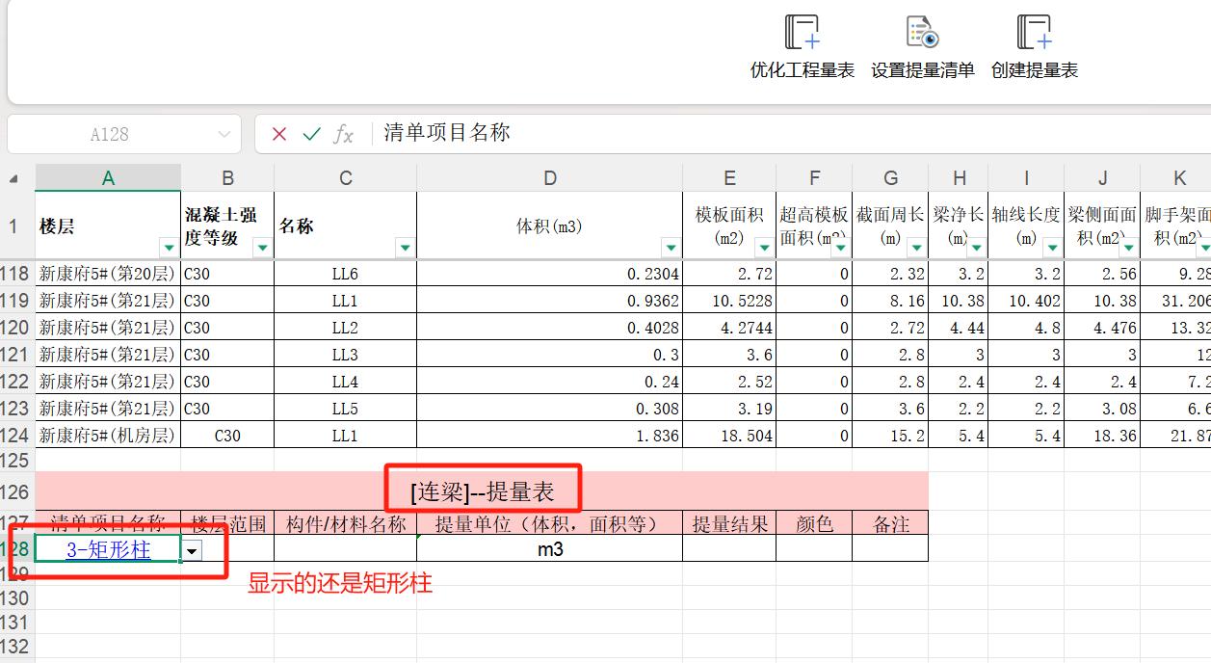1211x663 pixels.
Task: Cancel the formula bar entry (X icon)
Action: coord(279,134)
